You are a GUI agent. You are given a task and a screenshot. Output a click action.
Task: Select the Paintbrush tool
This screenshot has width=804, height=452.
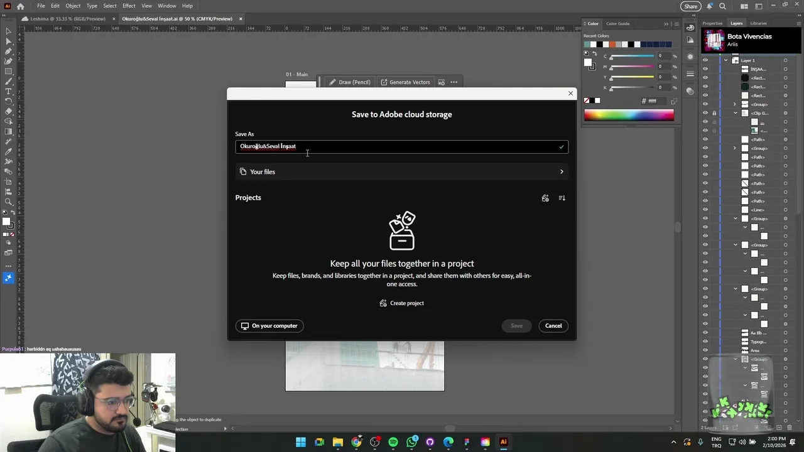pos(8,81)
